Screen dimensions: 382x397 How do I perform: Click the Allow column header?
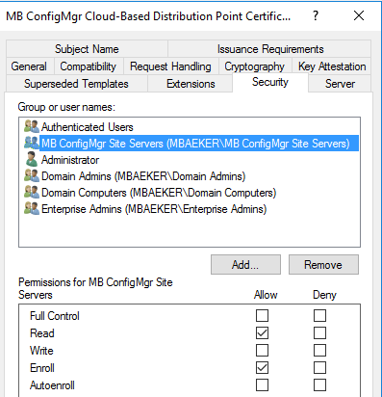[266, 295]
